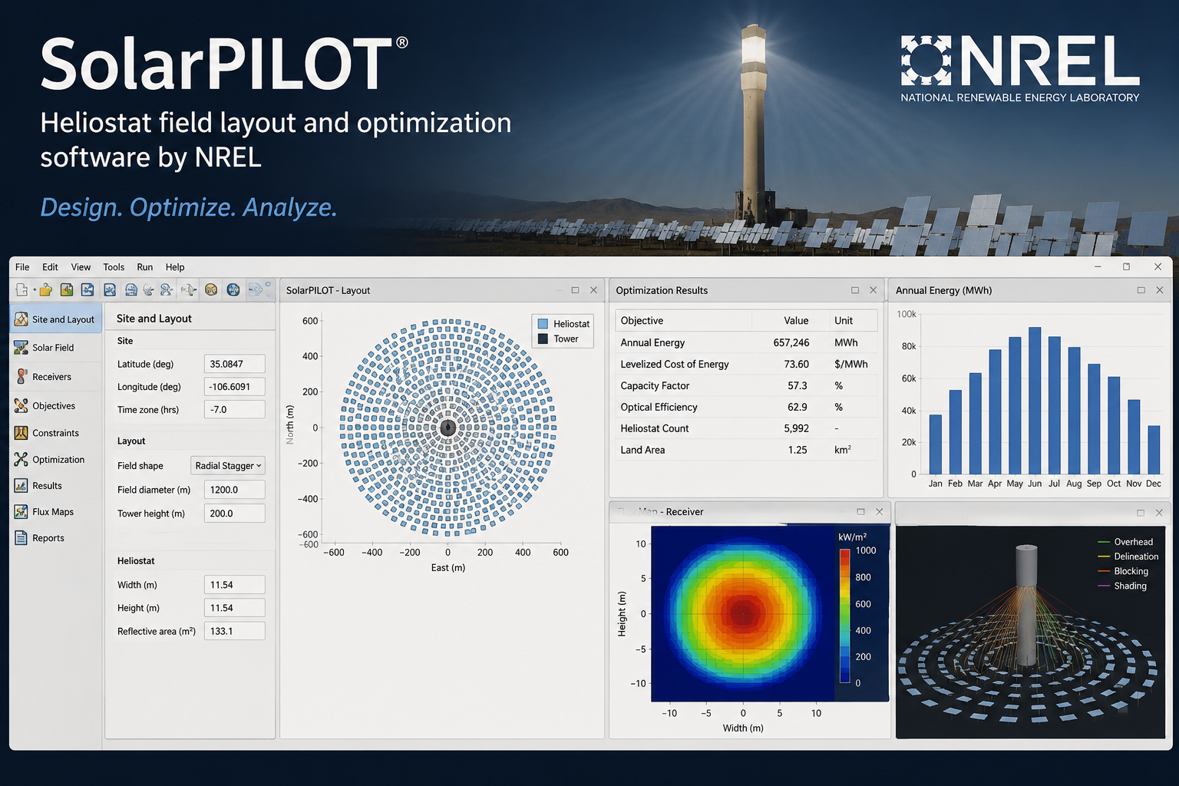This screenshot has width=1179, height=786.
Task: Open the Site and Layout sidebar page
Action: tap(55, 319)
